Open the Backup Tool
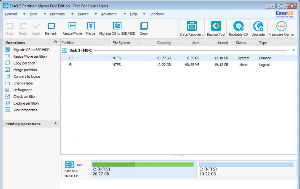 pyautogui.click(x=216, y=28)
